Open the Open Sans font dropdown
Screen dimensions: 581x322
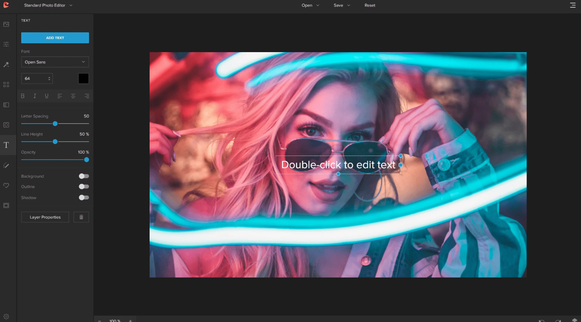click(55, 62)
